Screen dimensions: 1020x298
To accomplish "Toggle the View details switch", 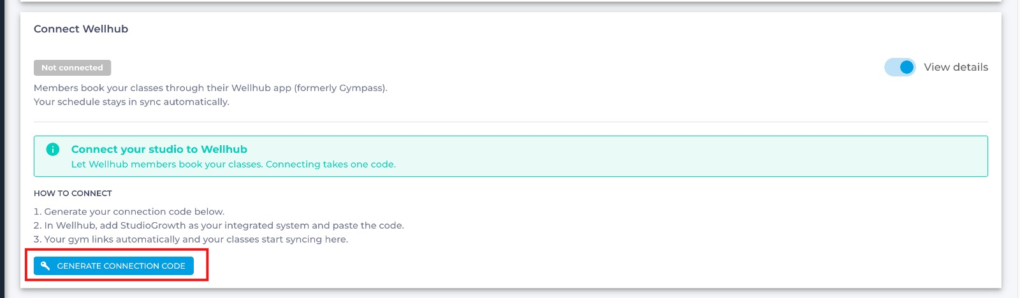I will coord(900,67).
